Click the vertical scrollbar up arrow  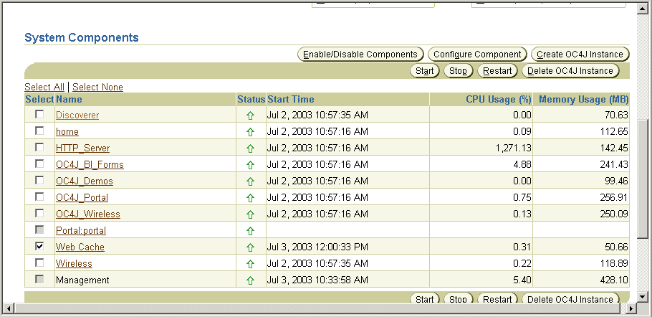pos(643,9)
